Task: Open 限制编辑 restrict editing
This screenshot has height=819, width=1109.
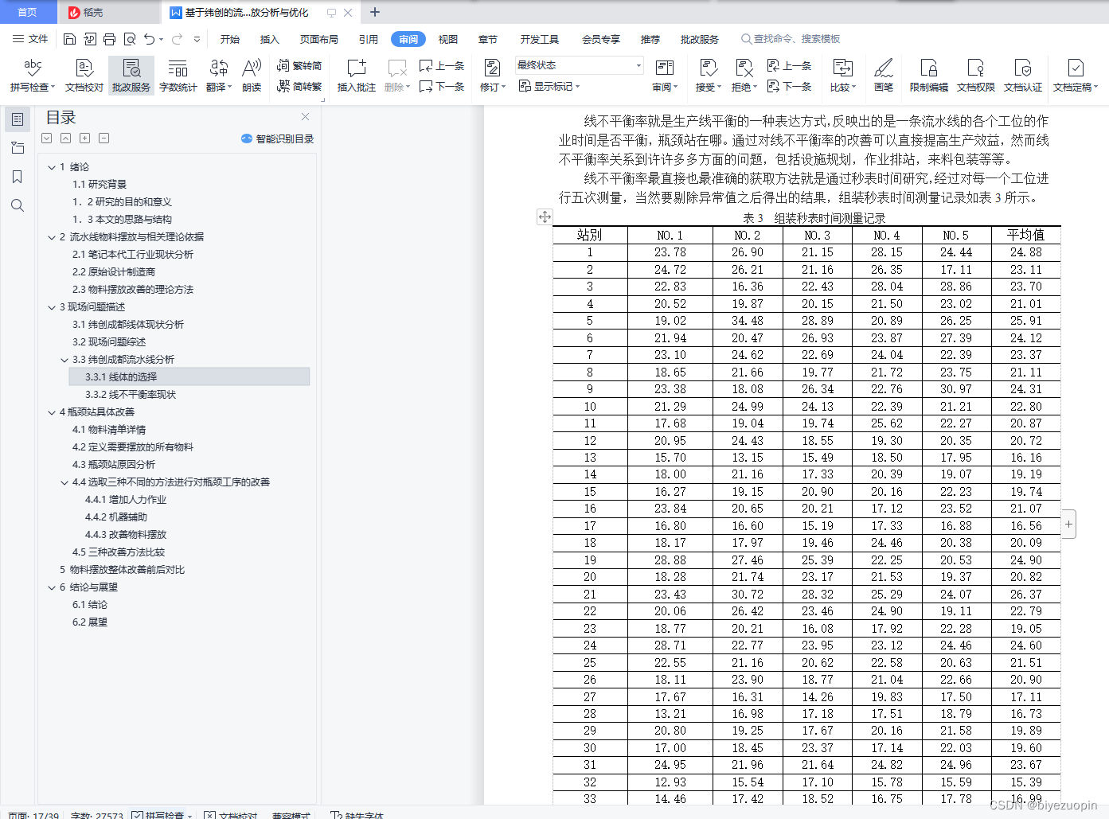Action: pyautogui.click(x=929, y=76)
